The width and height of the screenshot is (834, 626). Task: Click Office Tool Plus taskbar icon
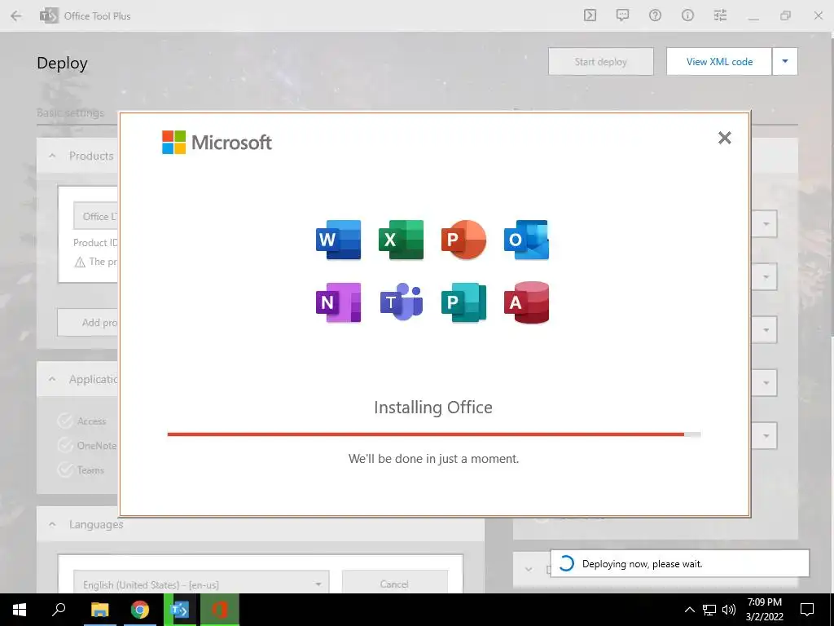180,610
